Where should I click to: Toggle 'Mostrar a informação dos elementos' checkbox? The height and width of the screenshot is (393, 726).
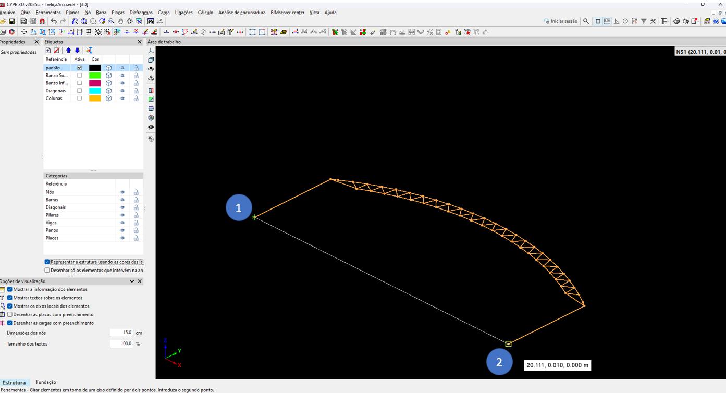10,289
